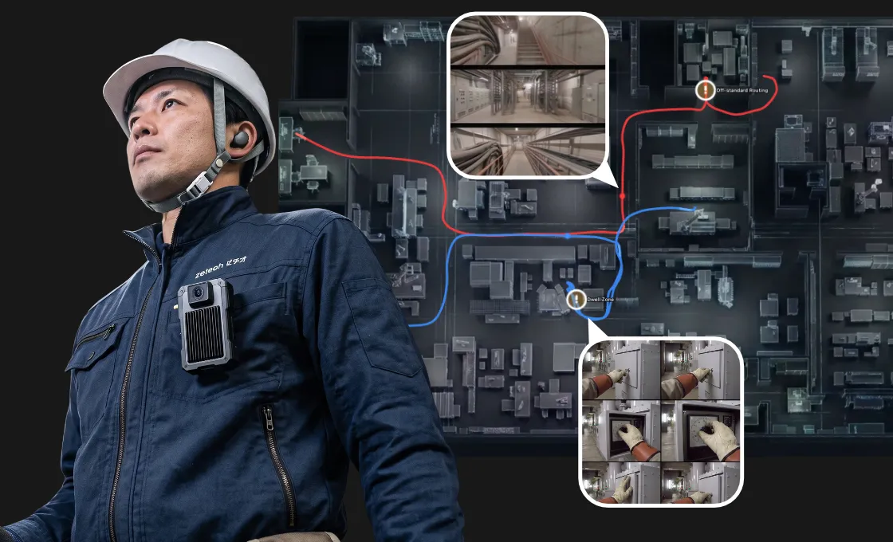Screen dimensions: 893x542
Task: Click the Off-standard Routing alert marker
Action: [706, 90]
